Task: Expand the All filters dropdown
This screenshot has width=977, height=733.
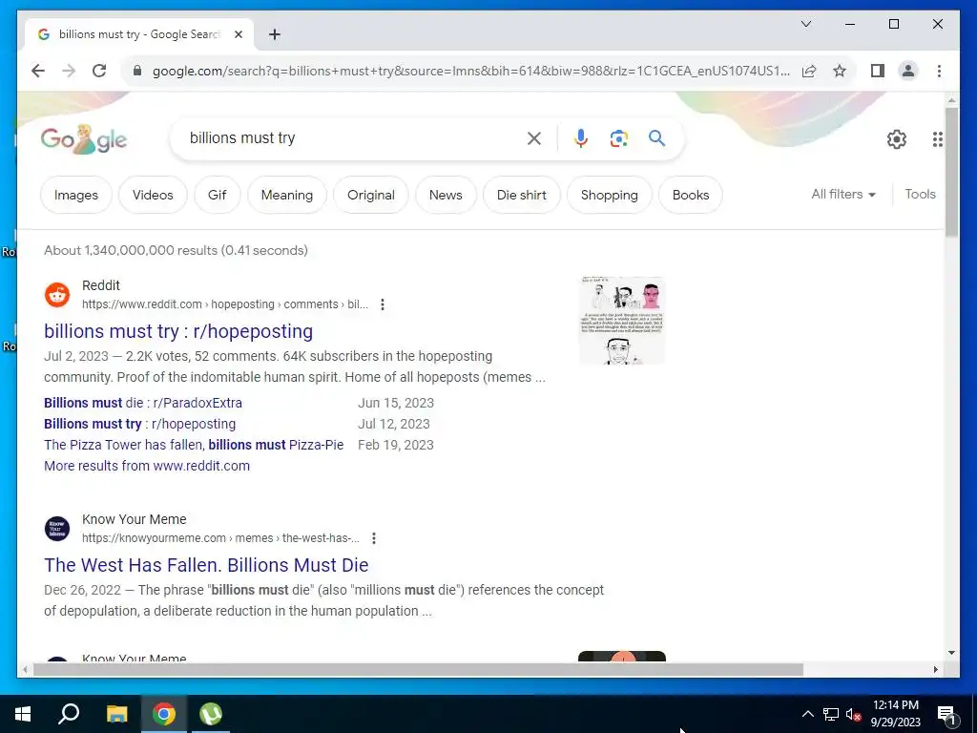Action: pos(843,195)
